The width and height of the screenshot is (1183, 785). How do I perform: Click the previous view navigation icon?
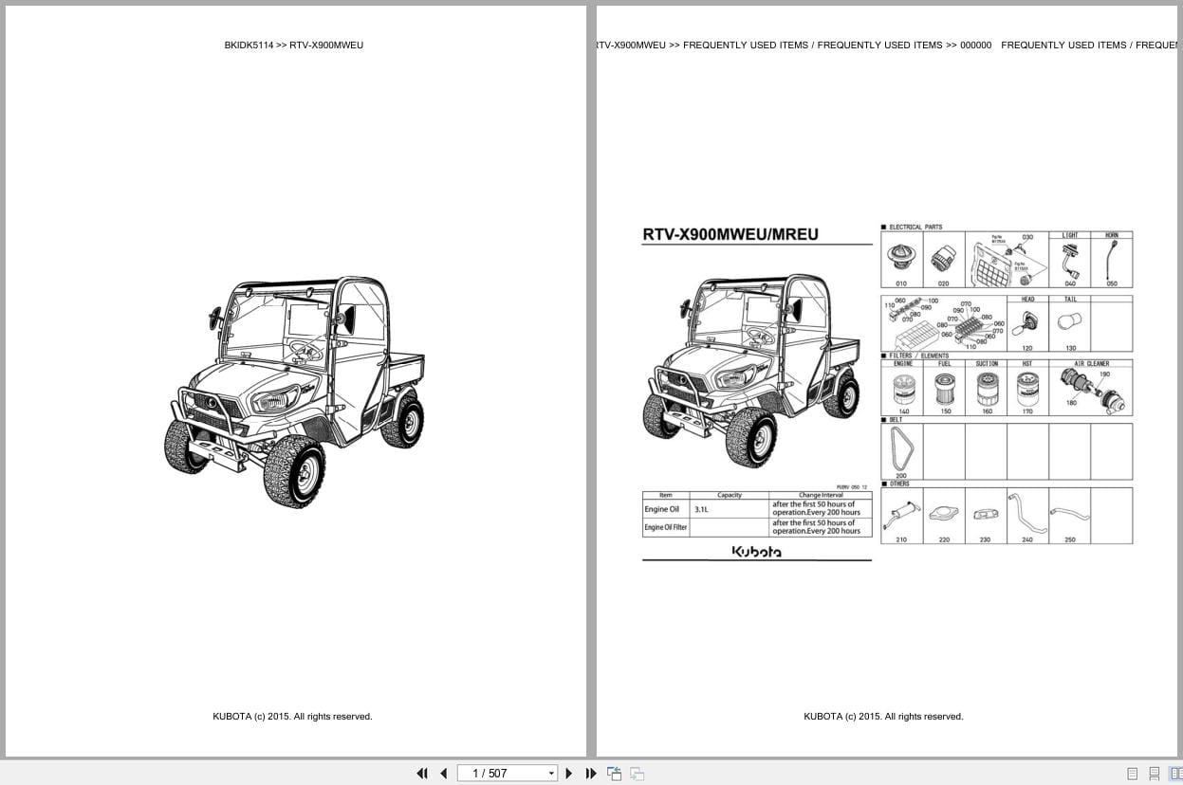[x=614, y=774]
